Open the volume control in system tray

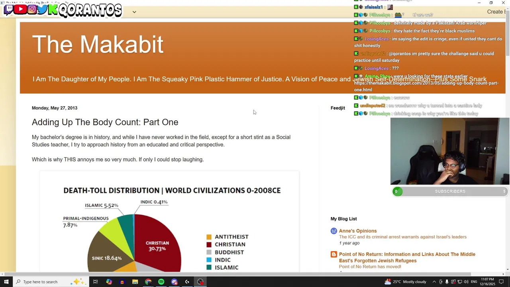[466, 282]
